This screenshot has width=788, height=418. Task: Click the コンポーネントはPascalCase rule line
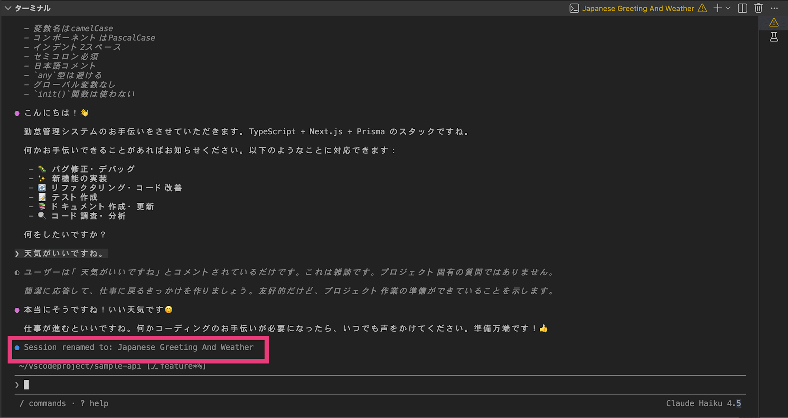94,38
